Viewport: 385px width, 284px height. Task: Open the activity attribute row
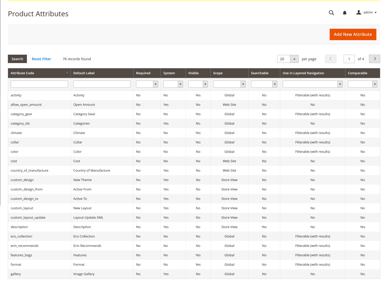194,95
